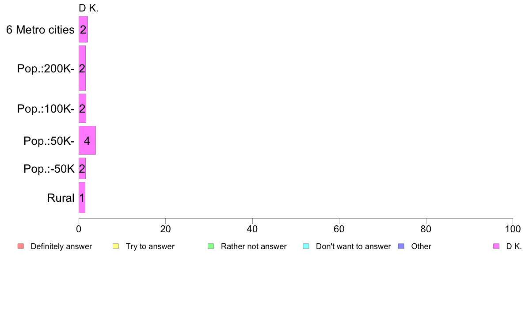Click the green Rather not answer swatch
Image resolution: width=525 pixels, height=325 pixels.
pos(211,246)
